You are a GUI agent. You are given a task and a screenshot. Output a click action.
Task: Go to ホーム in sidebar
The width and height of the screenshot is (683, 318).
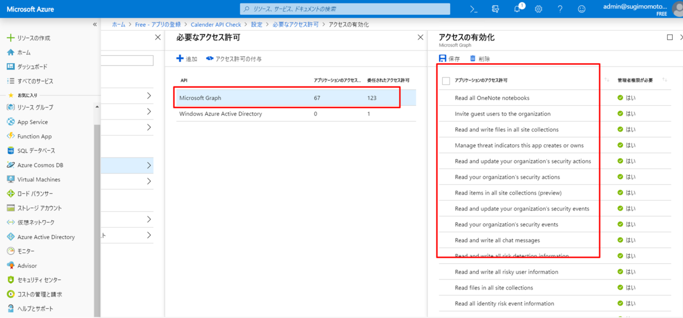pyautogui.click(x=19, y=52)
